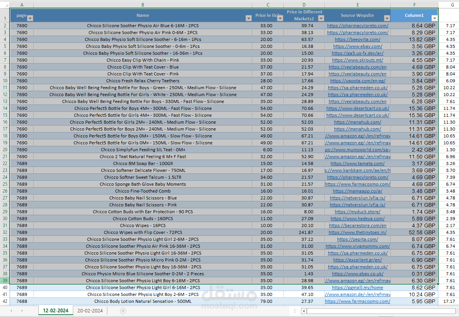Select the 241.87 price cell

tap(304, 232)
